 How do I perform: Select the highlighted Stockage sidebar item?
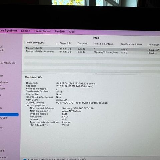(9, 115)
